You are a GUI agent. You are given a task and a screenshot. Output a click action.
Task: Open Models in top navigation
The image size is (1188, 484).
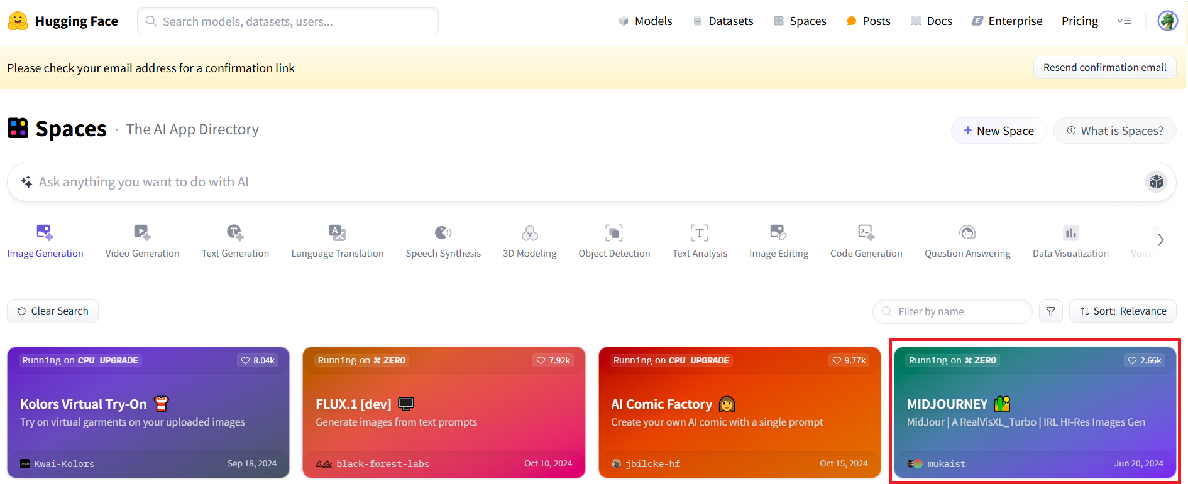[646, 21]
